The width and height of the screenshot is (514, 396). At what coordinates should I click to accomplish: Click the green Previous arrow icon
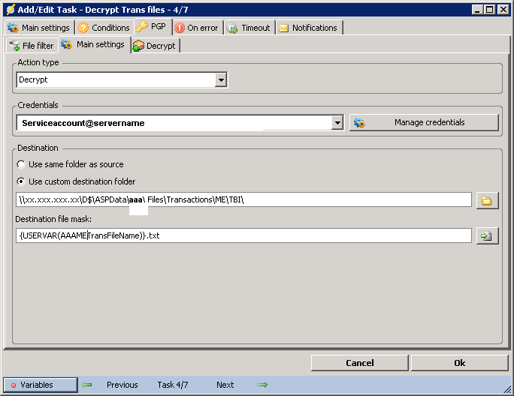pyautogui.click(x=87, y=385)
